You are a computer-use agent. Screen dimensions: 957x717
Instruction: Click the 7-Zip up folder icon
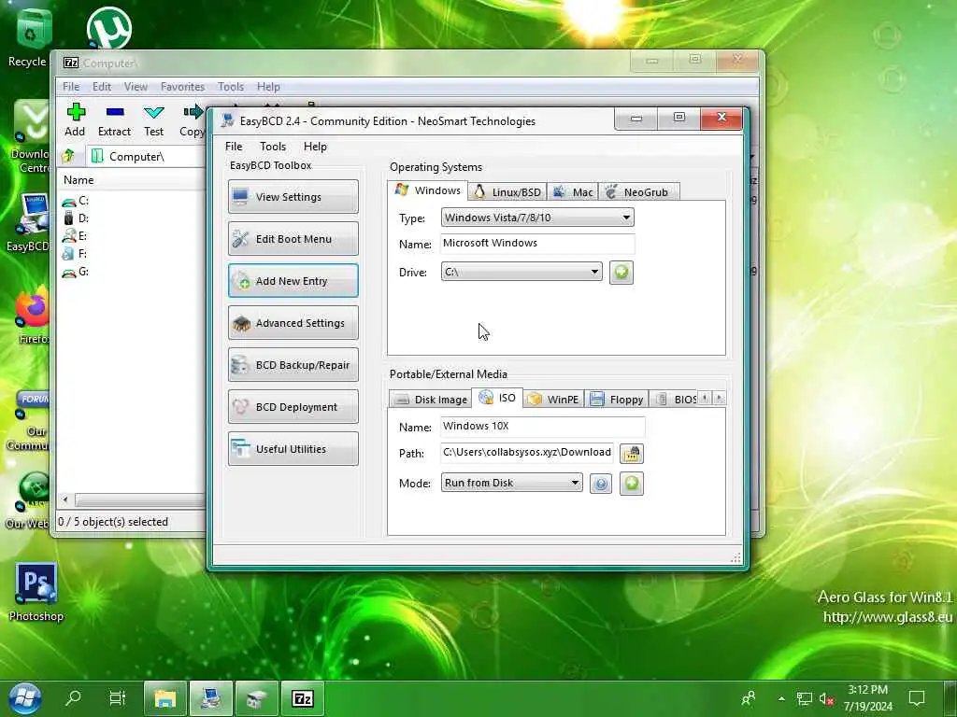[68, 156]
